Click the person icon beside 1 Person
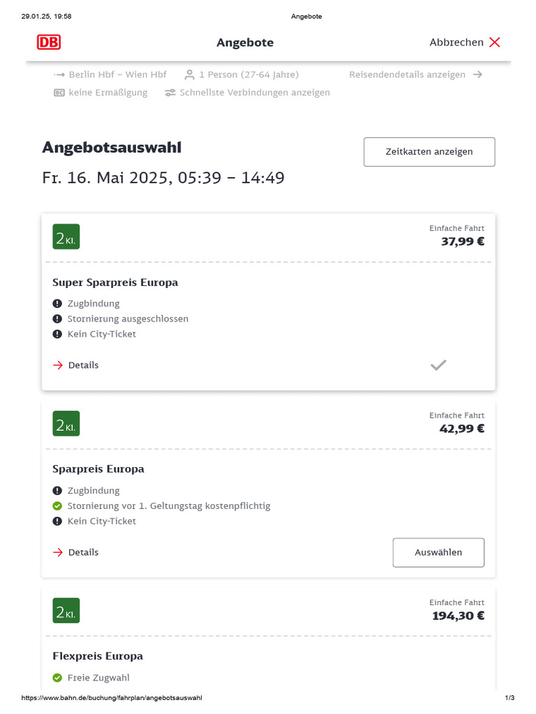 pos(190,75)
